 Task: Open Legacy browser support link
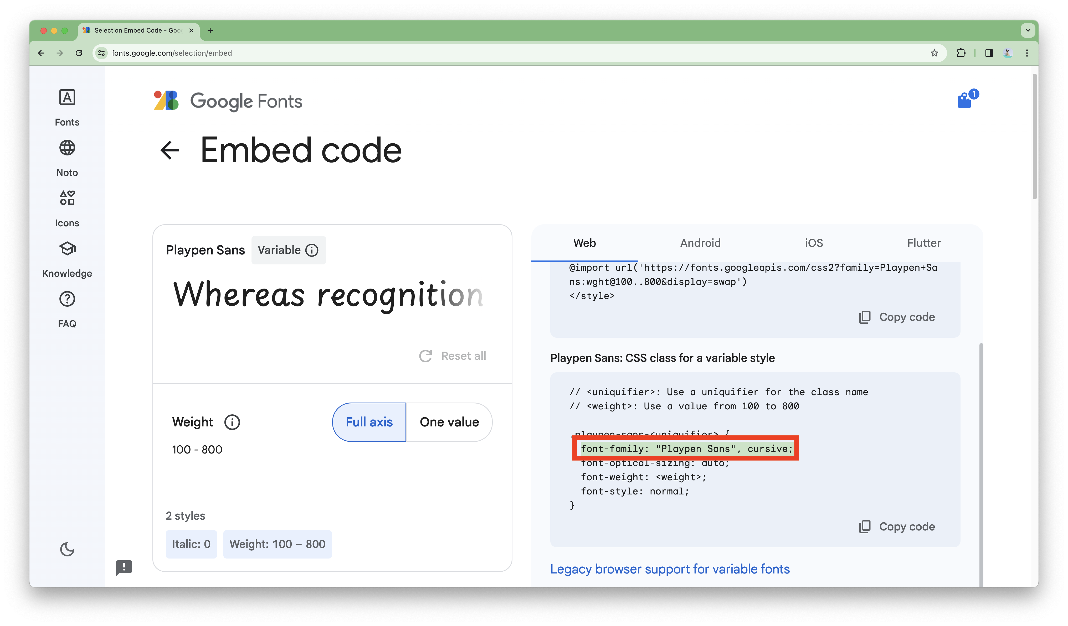click(670, 569)
